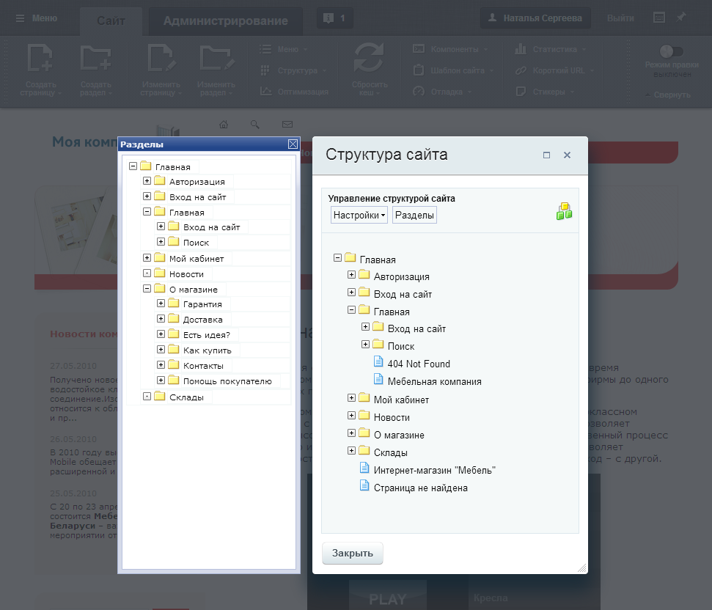Click the notifications icon showing 1
The width and height of the screenshot is (712, 610).
coord(335,18)
